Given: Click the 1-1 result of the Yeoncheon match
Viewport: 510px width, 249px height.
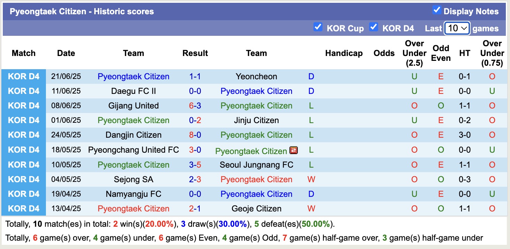Looking at the screenshot, I should (195, 77).
